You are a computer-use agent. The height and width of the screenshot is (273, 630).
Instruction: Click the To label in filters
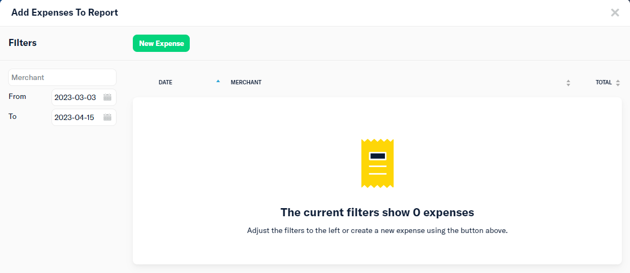[x=12, y=117]
